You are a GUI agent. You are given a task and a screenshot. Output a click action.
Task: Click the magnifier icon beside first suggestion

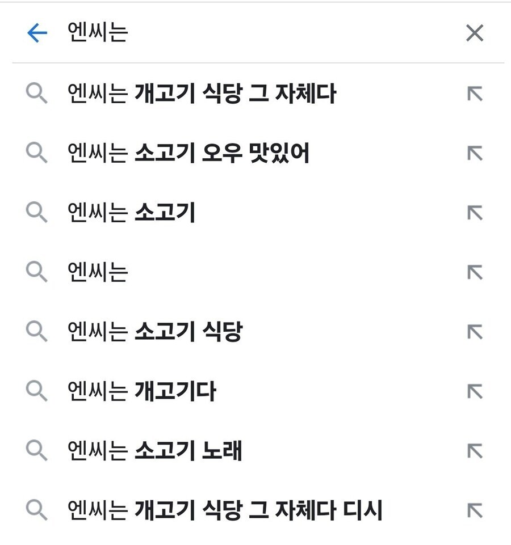38,94
